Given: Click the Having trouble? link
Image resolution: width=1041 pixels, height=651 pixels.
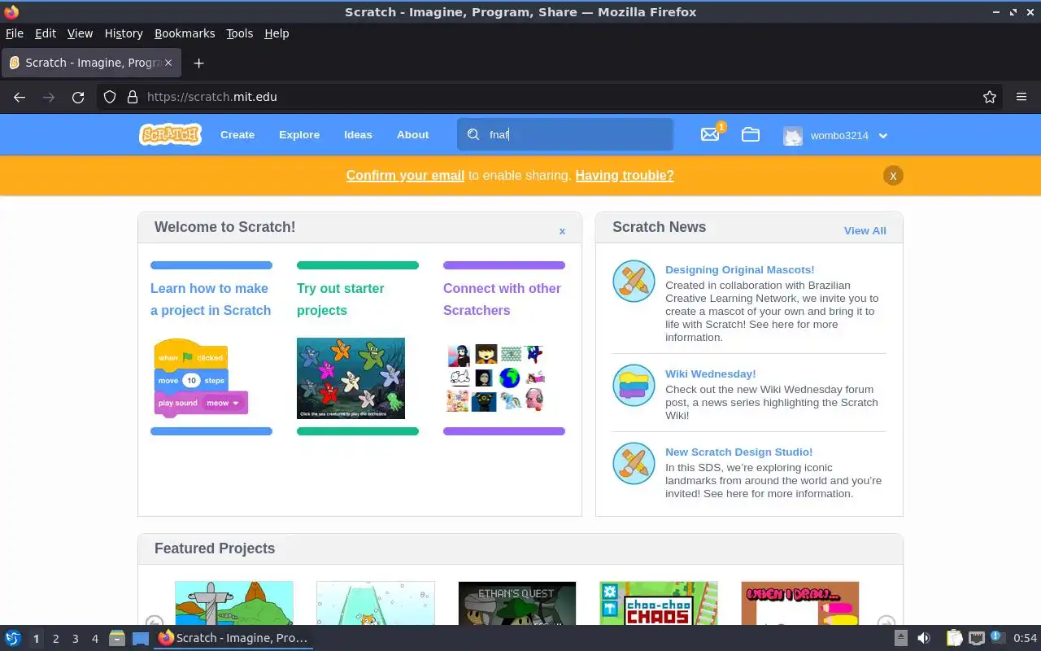Looking at the screenshot, I should 625,175.
